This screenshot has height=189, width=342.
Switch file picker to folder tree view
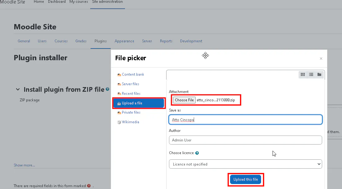click(319, 74)
